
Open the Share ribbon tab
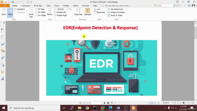click(75, 6)
